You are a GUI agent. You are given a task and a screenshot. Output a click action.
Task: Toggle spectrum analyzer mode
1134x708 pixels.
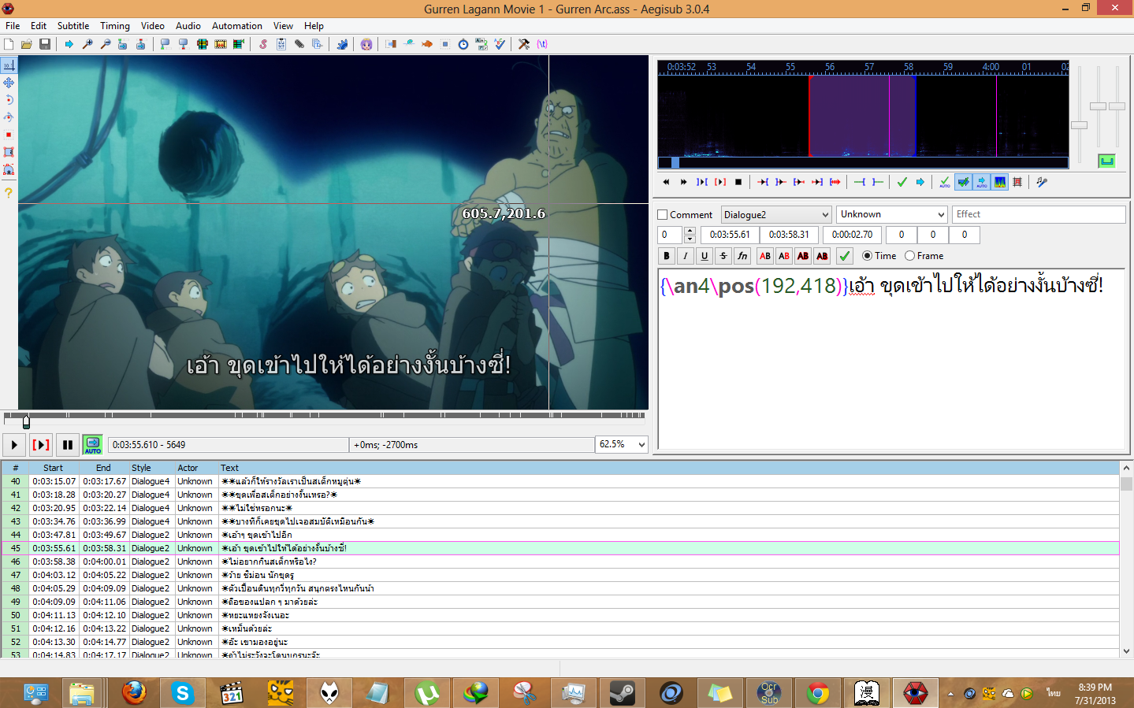coord(1000,182)
